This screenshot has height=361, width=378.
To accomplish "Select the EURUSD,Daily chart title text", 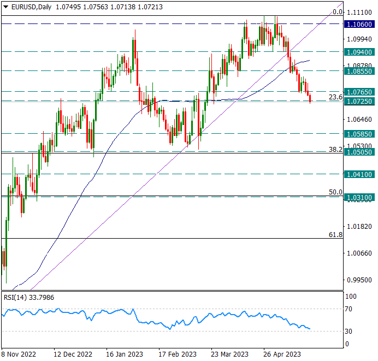I will [x=31, y=7].
